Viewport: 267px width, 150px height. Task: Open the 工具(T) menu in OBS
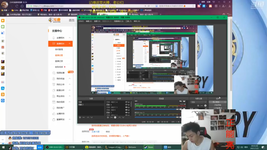point(128,21)
